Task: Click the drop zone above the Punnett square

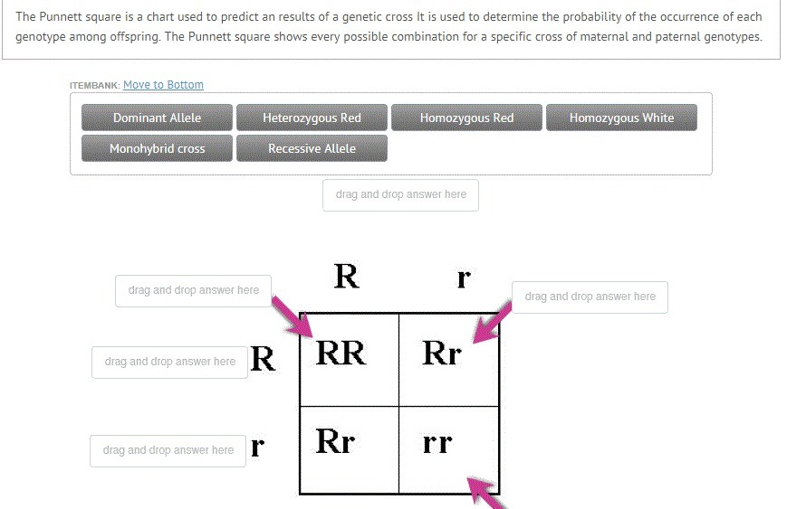Action: coord(400,194)
